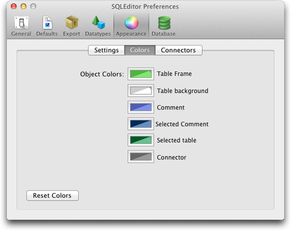Image resolution: width=291 pixels, height=231 pixels.
Task: Open the Export preferences pane
Action: pos(71,26)
